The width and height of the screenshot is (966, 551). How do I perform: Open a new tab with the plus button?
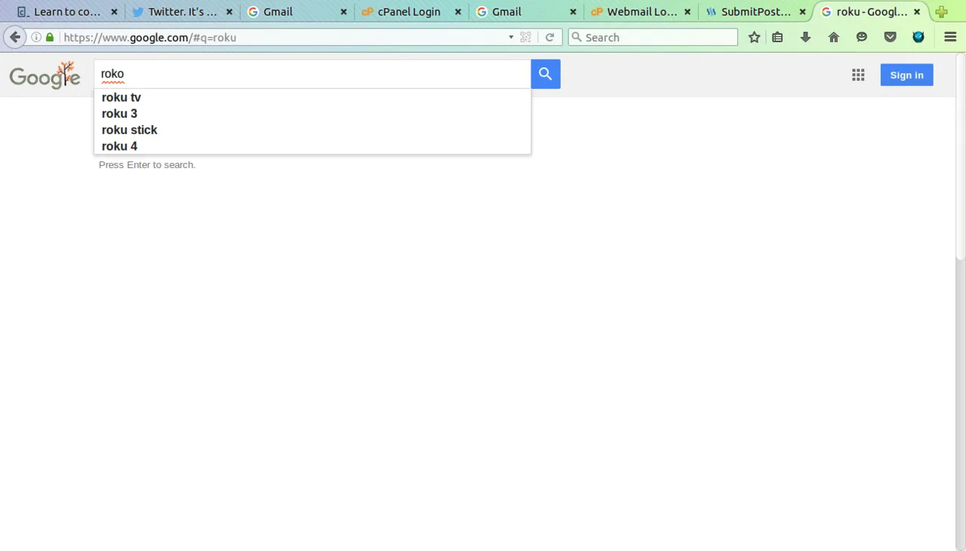click(941, 12)
